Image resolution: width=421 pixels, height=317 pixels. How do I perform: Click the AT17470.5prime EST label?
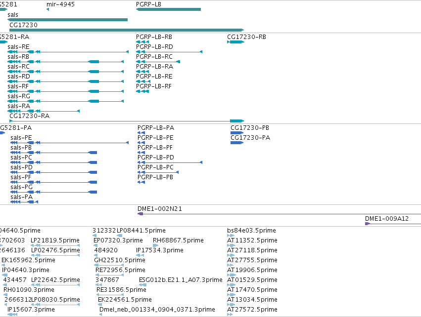(x=252, y=290)
